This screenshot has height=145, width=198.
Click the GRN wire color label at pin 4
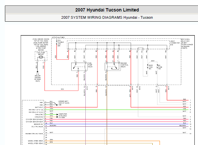click(x=52, y=109)
